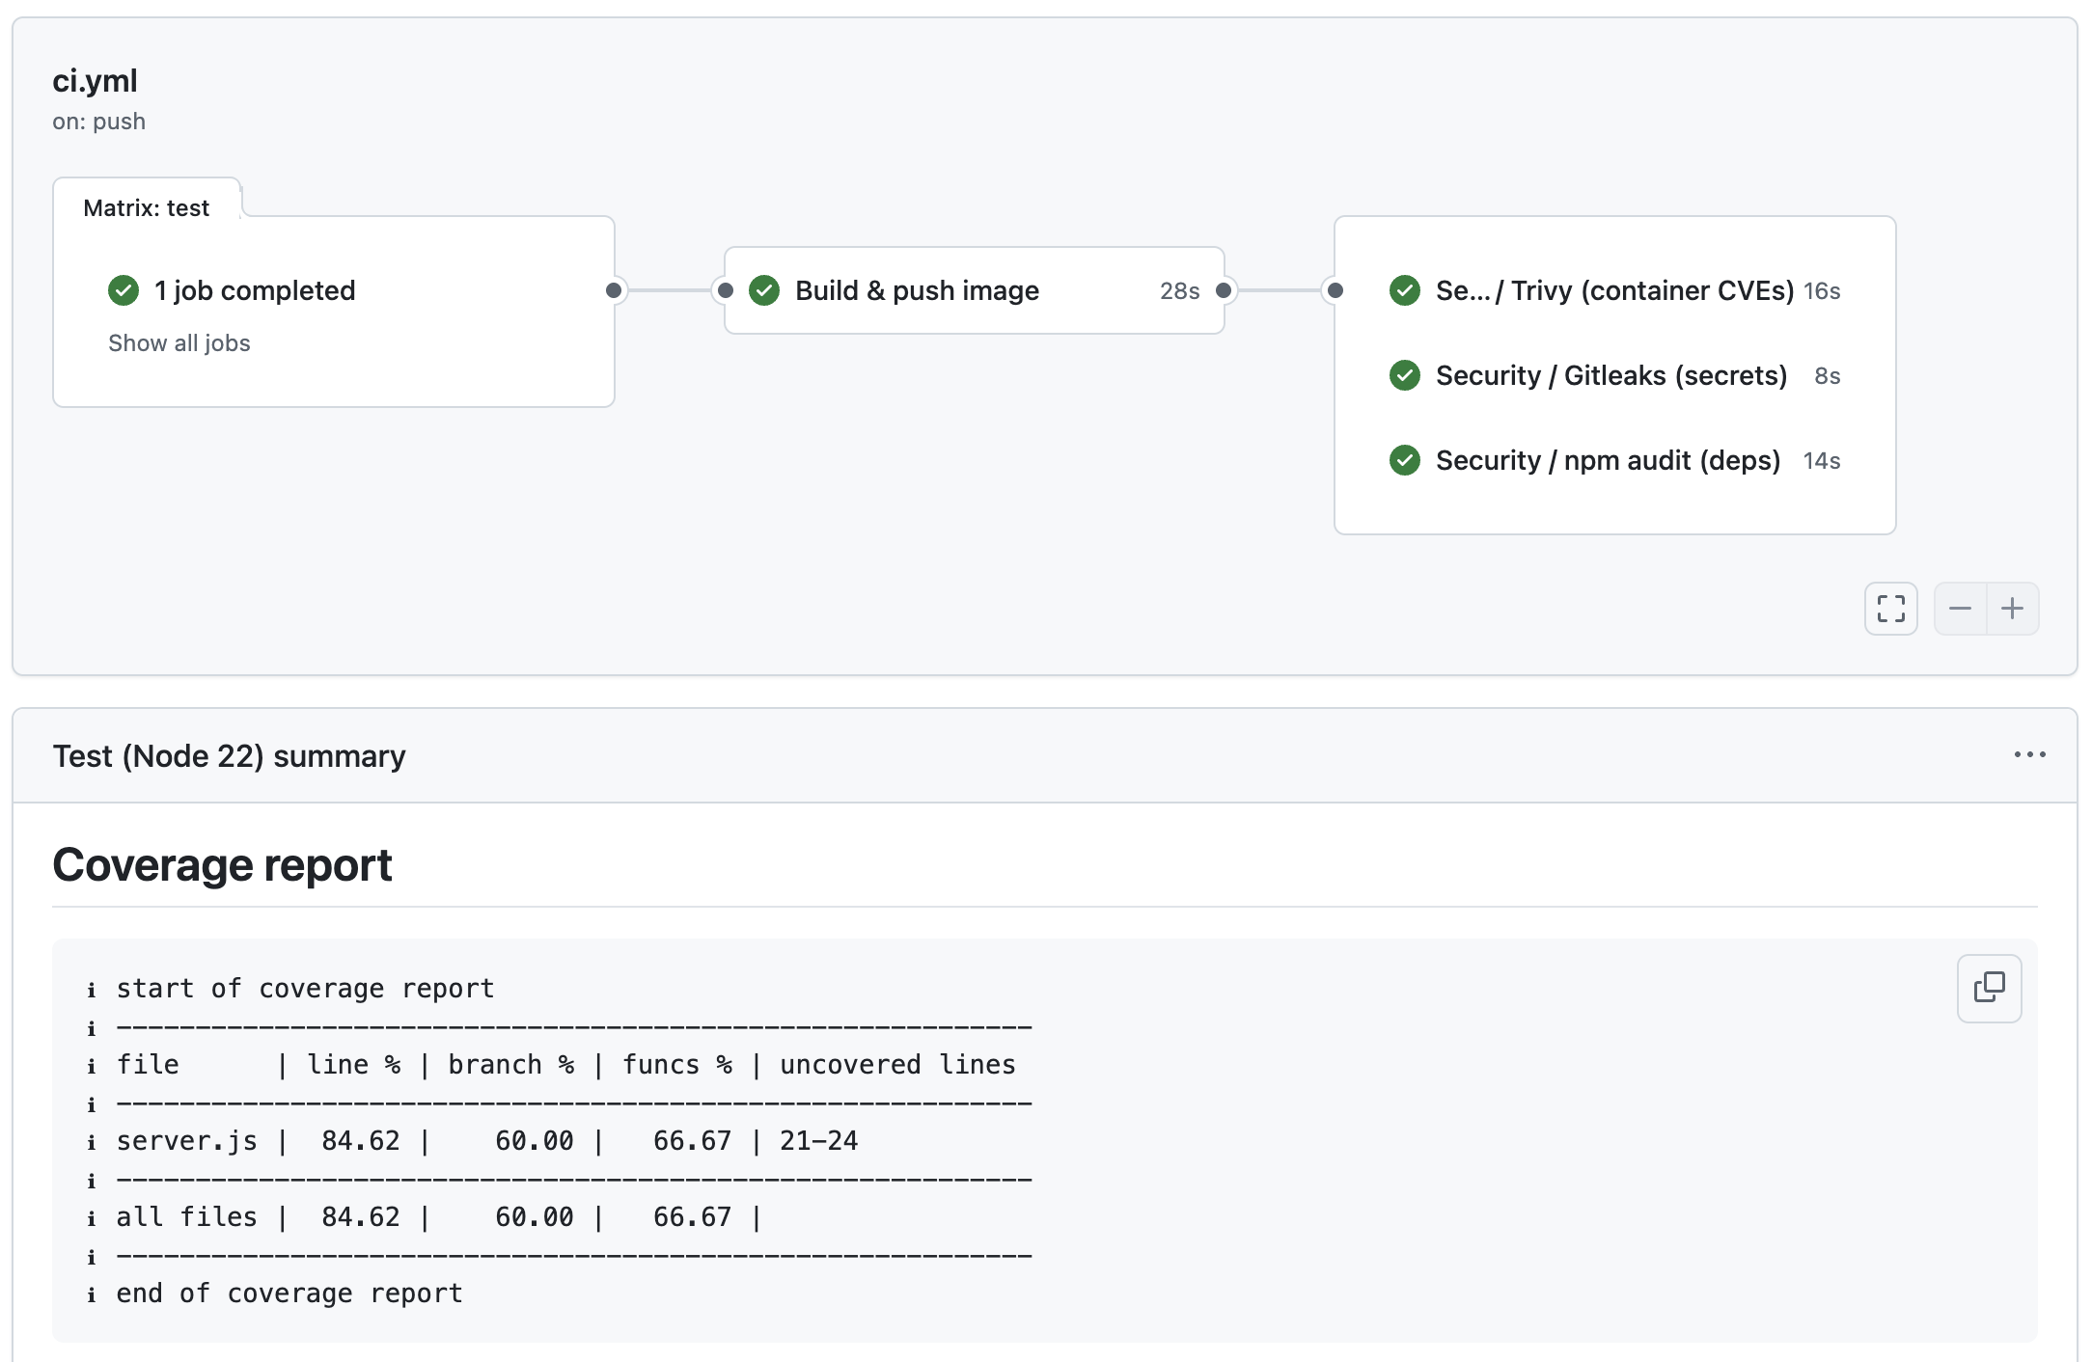Click the branch % column header

tap(510, 1065)
